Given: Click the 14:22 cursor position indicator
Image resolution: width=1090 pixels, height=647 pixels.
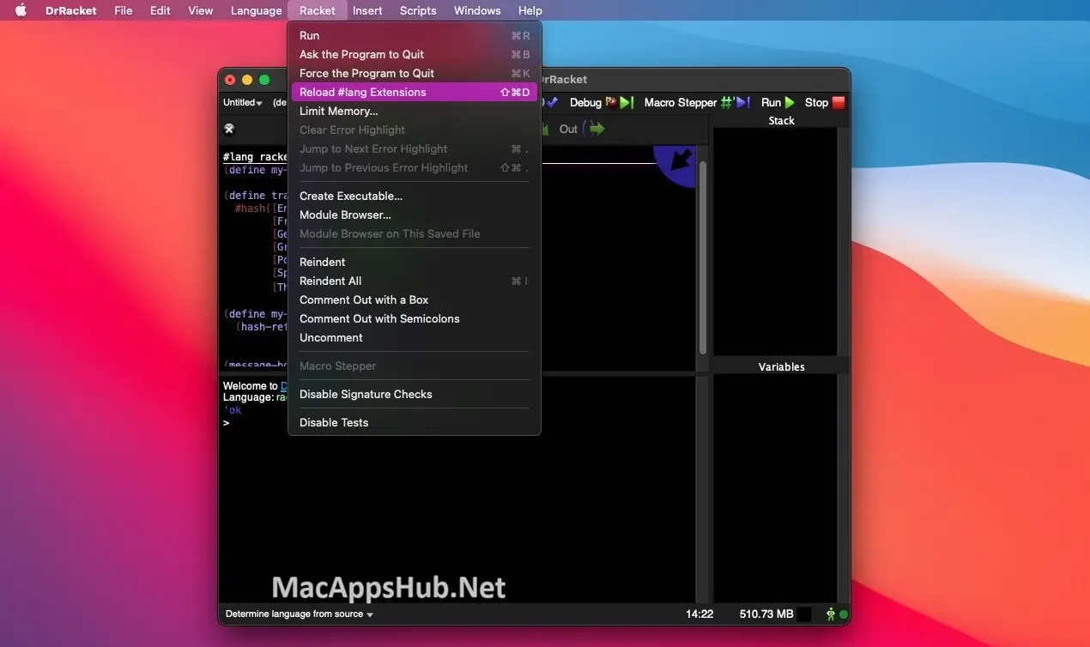Looking at the screenshot, I should (699, 614).
